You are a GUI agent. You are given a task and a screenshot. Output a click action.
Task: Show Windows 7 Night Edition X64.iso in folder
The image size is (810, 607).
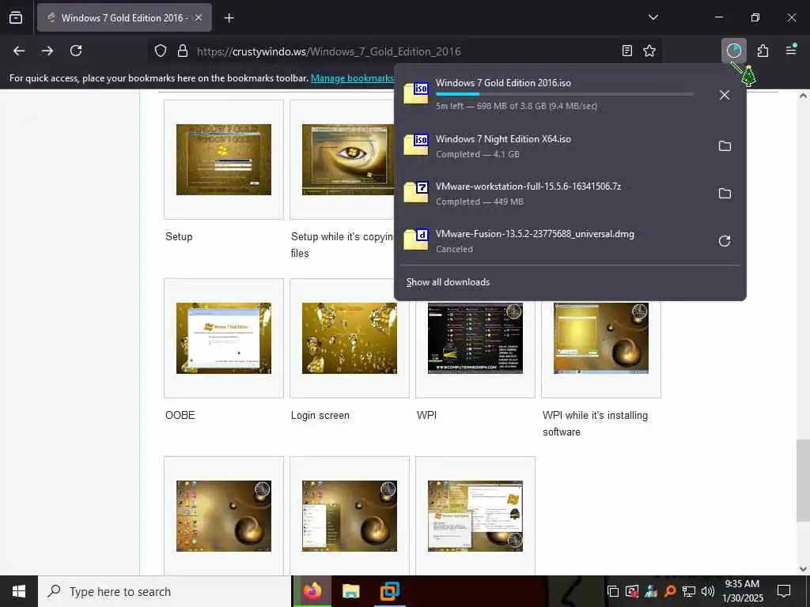(x=725, y=146)
